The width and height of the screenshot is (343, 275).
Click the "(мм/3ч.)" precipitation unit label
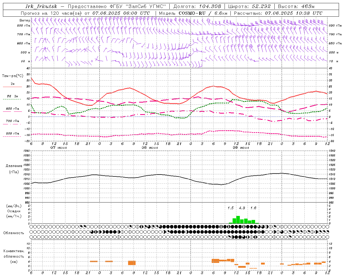14,206
